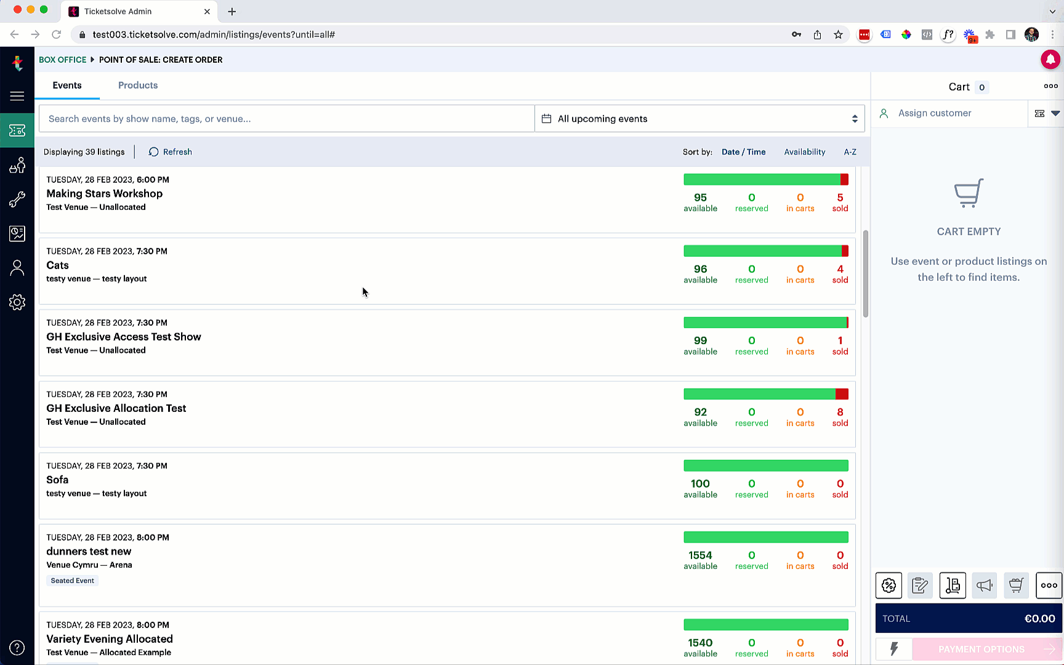Screen dimensions: 1064x665
Task: Open a new browser tab
Action: coord(232,11)
